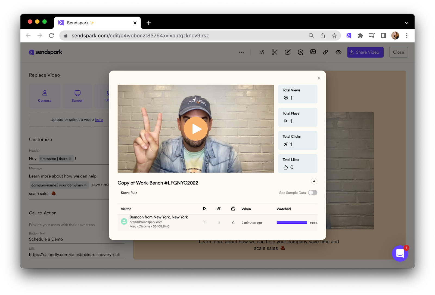Open the edit pencil tool
Image resolution: width=435 pixels, height=295 pixels.
(287, 52)
